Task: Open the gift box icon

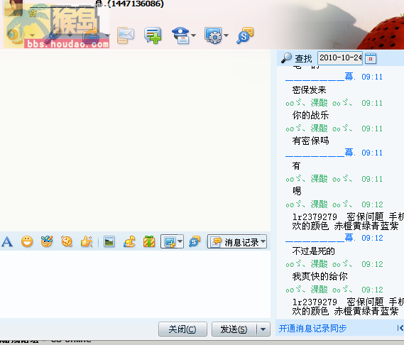Action: (149, 241)
